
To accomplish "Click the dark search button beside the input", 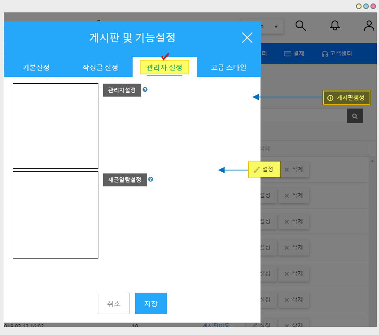I will tap(355, 116).
